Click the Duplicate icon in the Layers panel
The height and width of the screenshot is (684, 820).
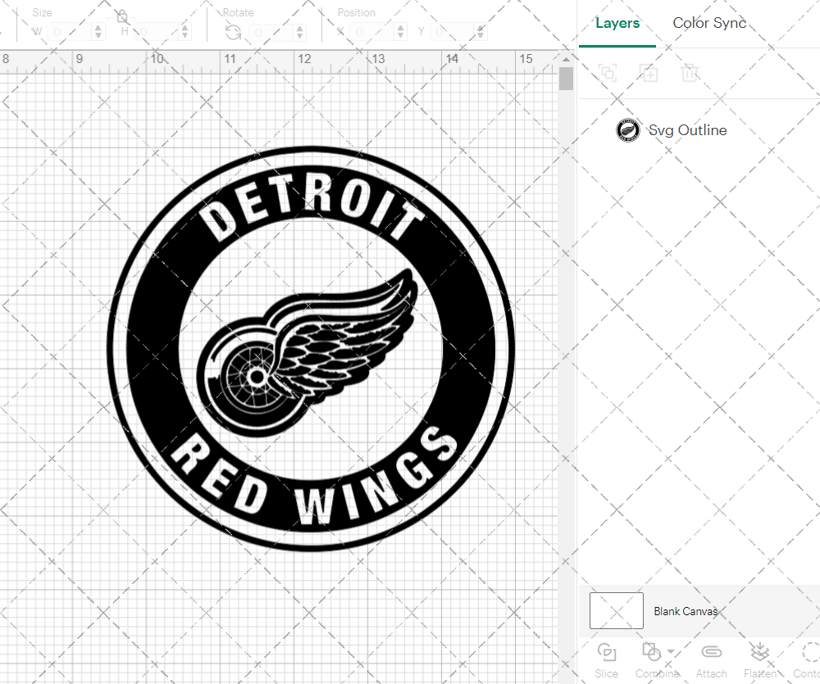pos(649,73)
